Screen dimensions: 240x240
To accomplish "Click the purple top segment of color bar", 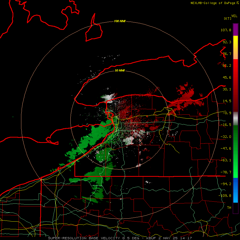I will coord(235,30).
